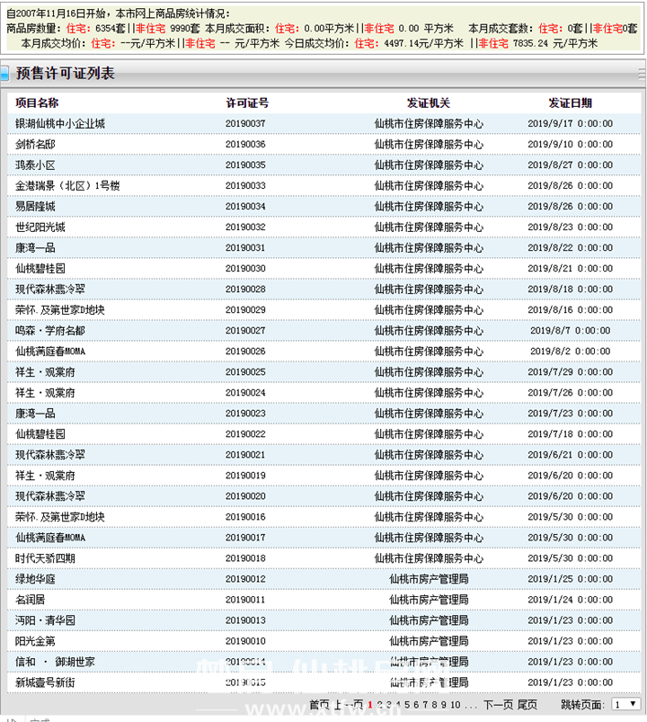Select 仙桃碧桂园 in the 20190030 row
Screen dimensions: 647x722
pyautogui.click(x=40, y=269)
